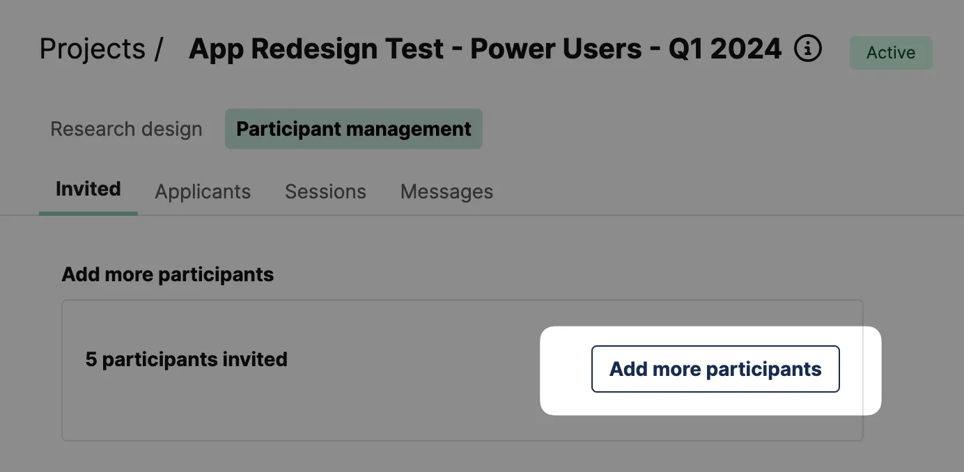Open the Sessions sub-tab
This screenshot has height=472, width=964.
[325, 191]
